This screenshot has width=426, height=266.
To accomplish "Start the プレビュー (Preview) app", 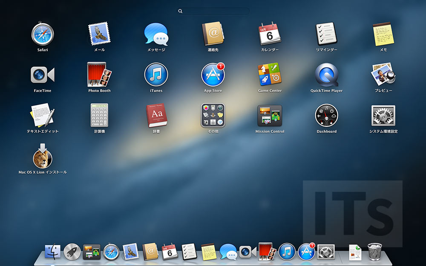I will [383, 76].
